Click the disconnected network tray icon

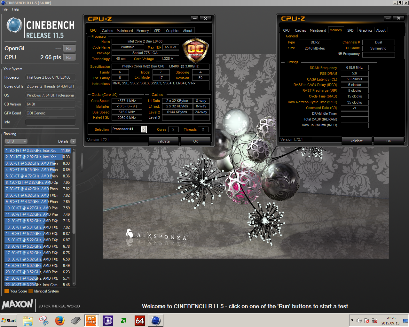point(374,321)
